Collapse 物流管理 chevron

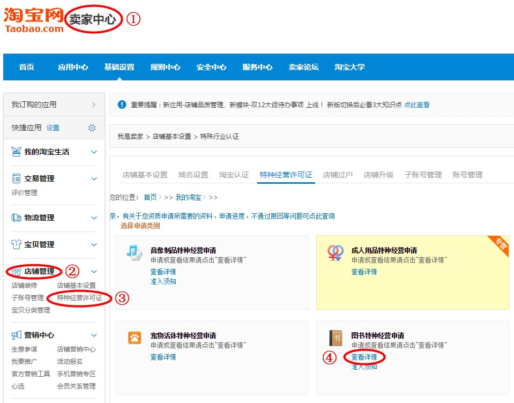(x=94, y=218)
